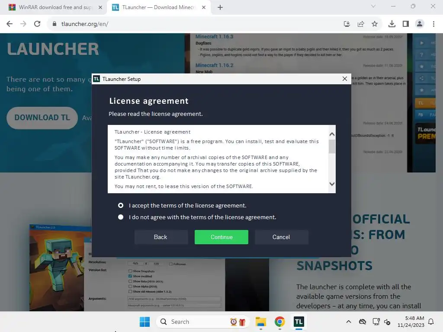Select accept the license agreement radio
Viewport: 443px width, 332px height.
tap(121, 205)
